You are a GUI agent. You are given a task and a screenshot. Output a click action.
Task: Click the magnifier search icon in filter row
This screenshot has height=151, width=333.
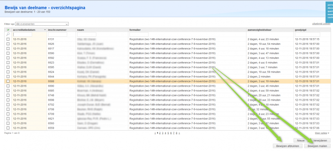(x=8, y=34)
